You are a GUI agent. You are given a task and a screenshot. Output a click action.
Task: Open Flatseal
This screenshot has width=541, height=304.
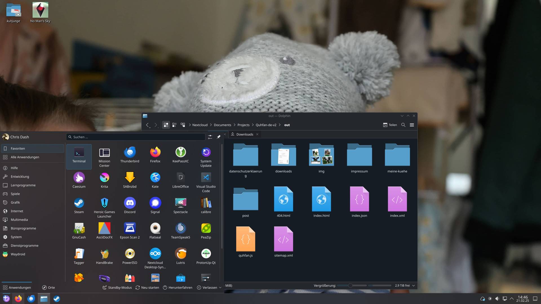pos(155,233)
